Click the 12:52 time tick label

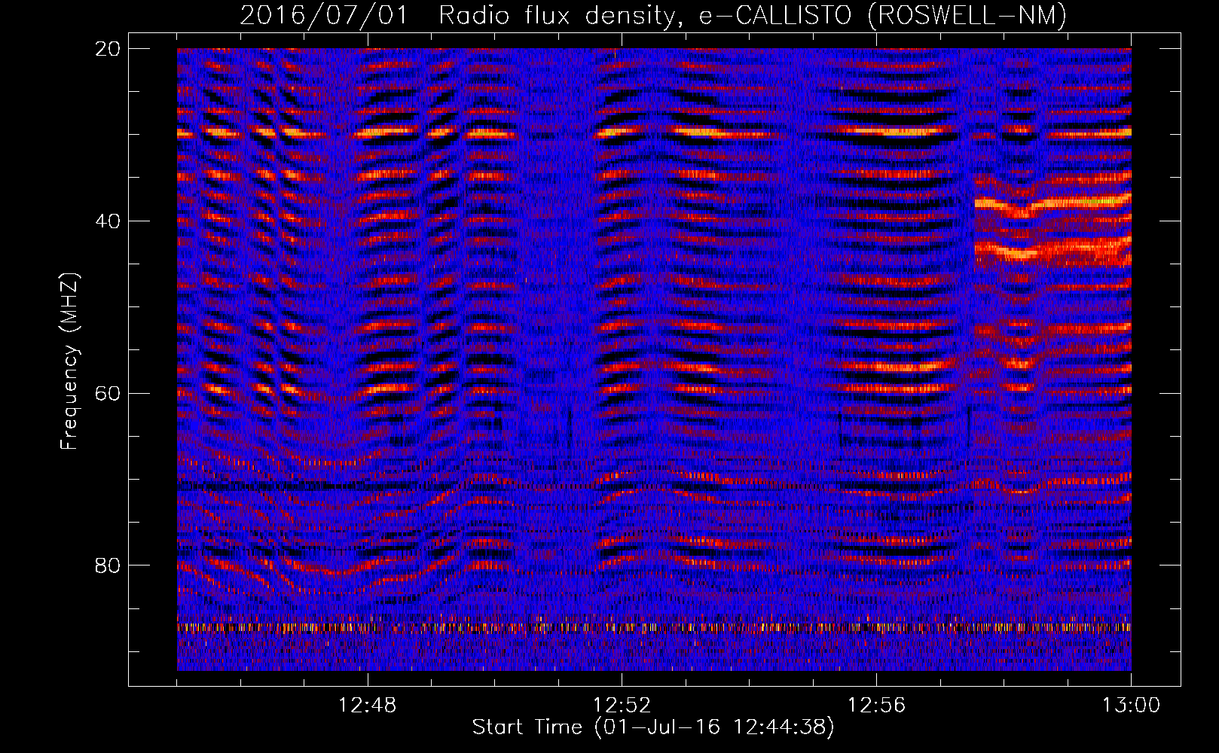pos(622,706)
